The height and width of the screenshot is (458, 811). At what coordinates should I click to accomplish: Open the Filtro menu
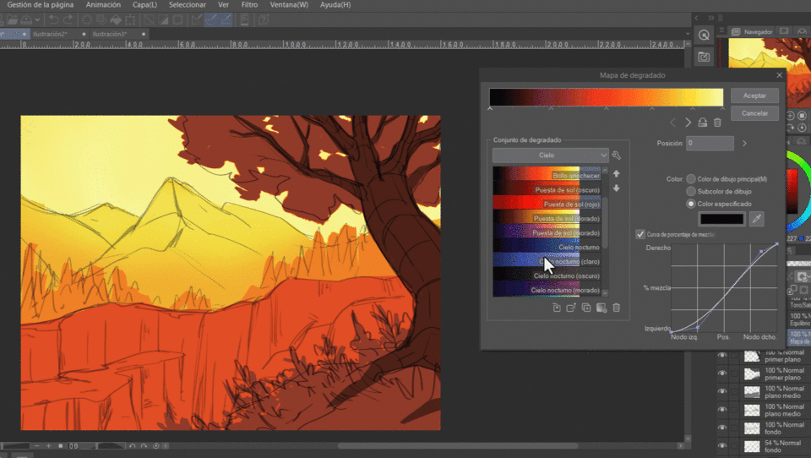pyautogui.click(x=249, y=5)
